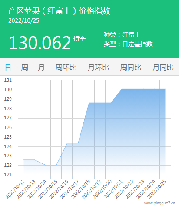The image size is (179, 207).
Task: Select the 月同比 tab
Action: point(163,68)
